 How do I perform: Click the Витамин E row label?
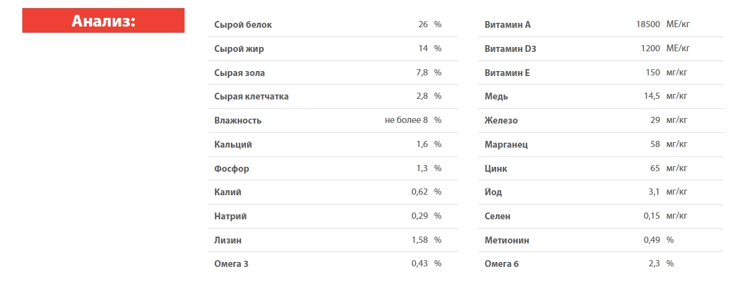tap(507, 73)
